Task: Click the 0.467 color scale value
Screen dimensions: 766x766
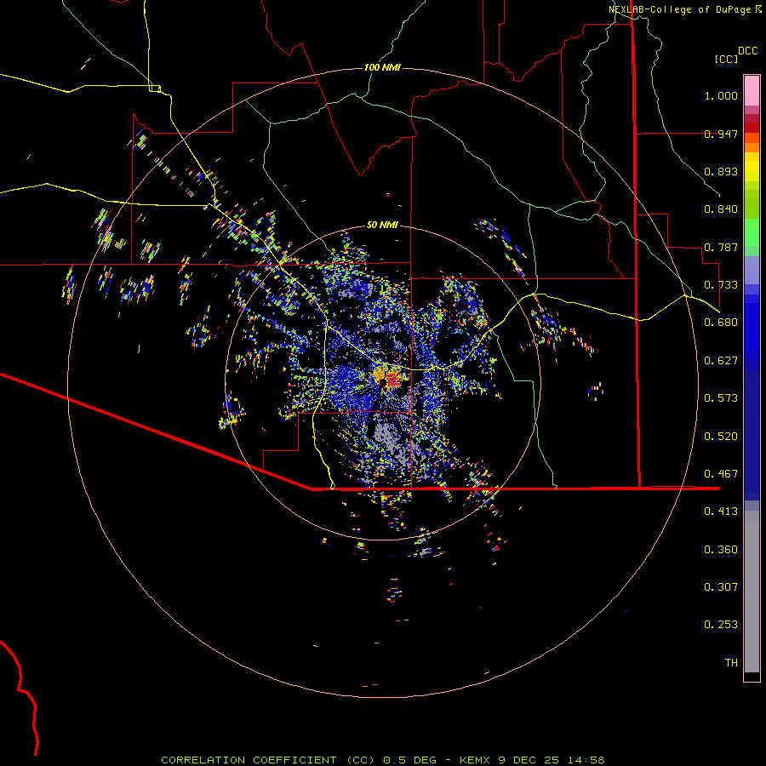Action: tap(721, 474)
